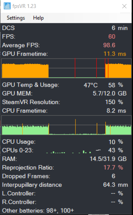
Task: Click the Dropped Frames count
Action: click(x=113, y=176)
